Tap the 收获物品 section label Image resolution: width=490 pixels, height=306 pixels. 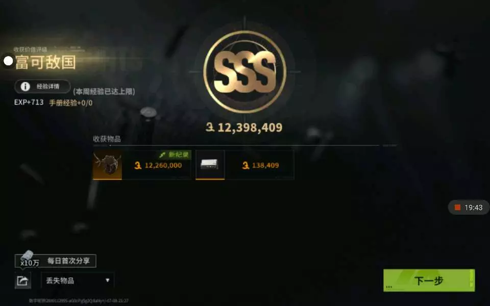tap(107, 139)
